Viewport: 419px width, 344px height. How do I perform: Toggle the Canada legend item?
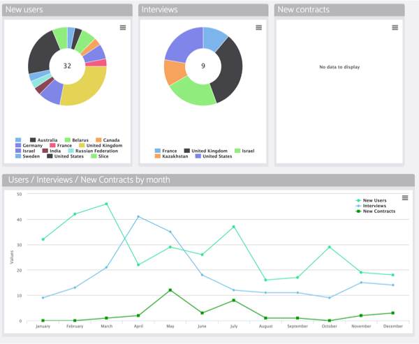(108, 140)
